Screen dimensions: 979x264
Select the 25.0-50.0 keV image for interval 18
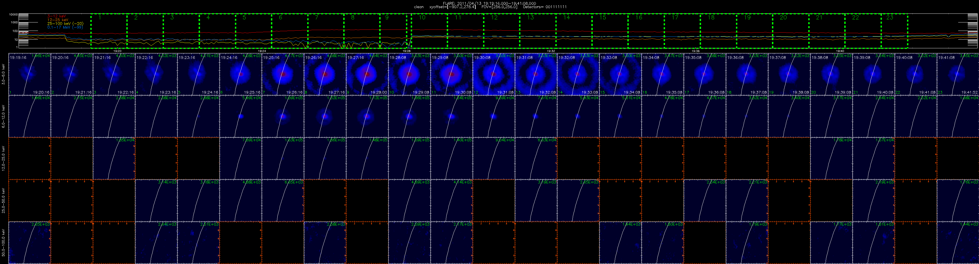[747, 200]
